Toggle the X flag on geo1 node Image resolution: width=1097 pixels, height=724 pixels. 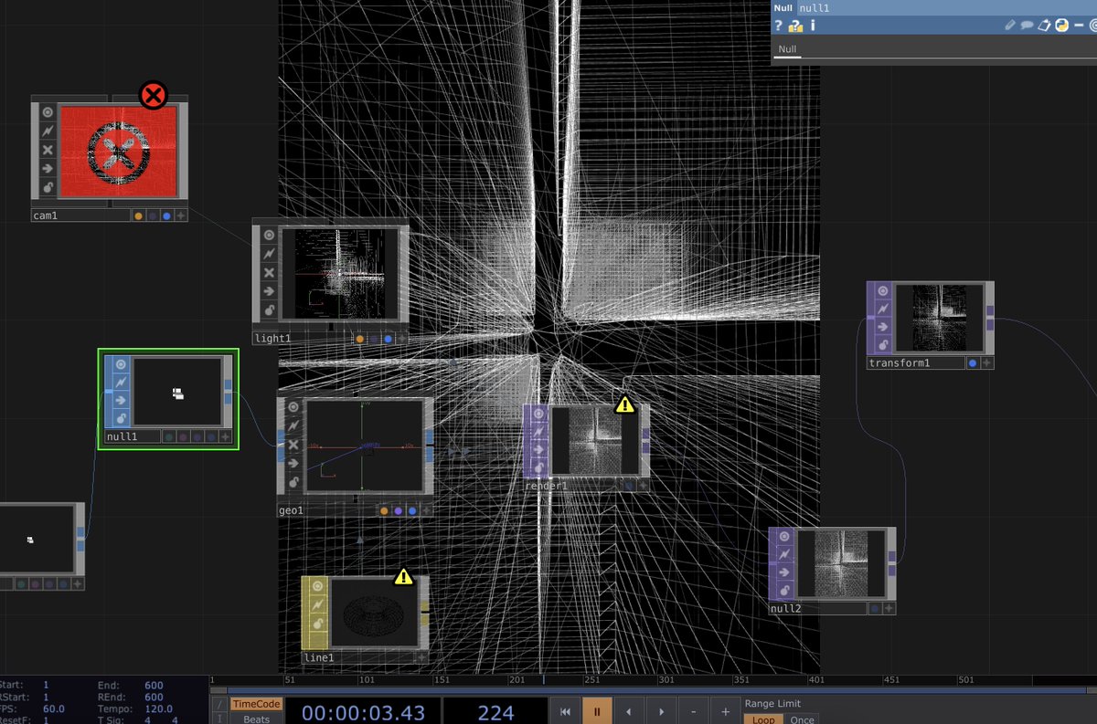coord(293,445)
